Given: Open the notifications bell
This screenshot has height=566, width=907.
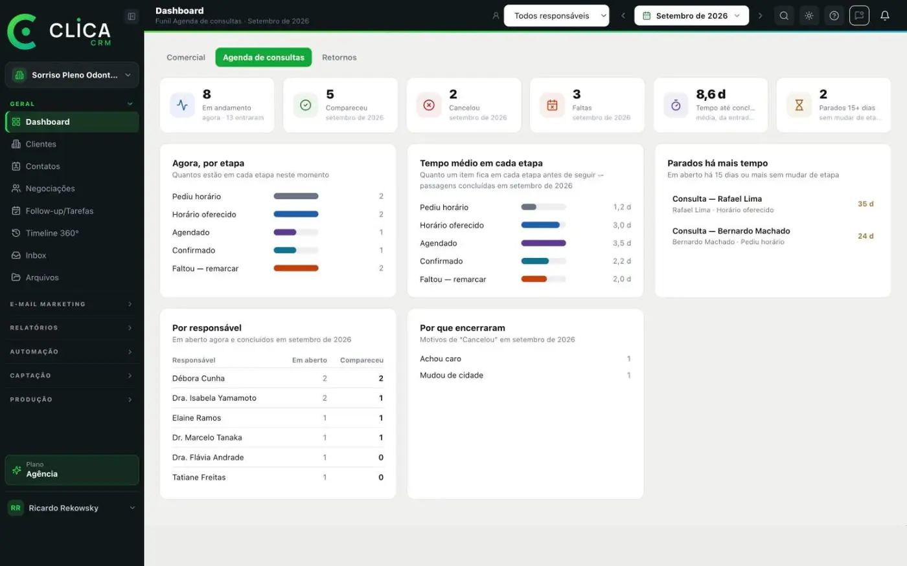Looking at the screenshot, I should click(884, 16).
